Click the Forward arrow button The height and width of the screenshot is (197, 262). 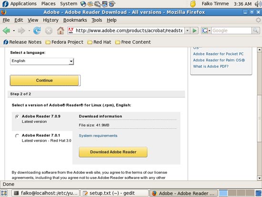click(21, 31)
